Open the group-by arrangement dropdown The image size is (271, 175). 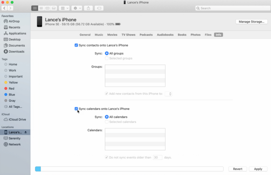(x=64, y=8)
